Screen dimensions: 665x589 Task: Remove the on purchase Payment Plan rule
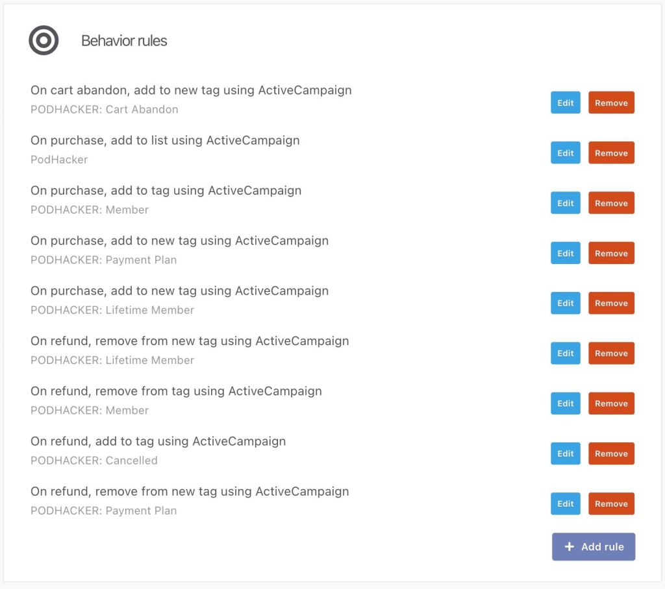611,253
